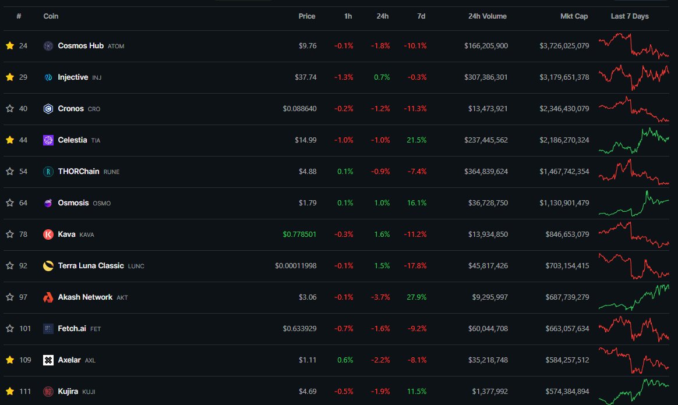Click the Injective logo icon

tap(48, 77)
